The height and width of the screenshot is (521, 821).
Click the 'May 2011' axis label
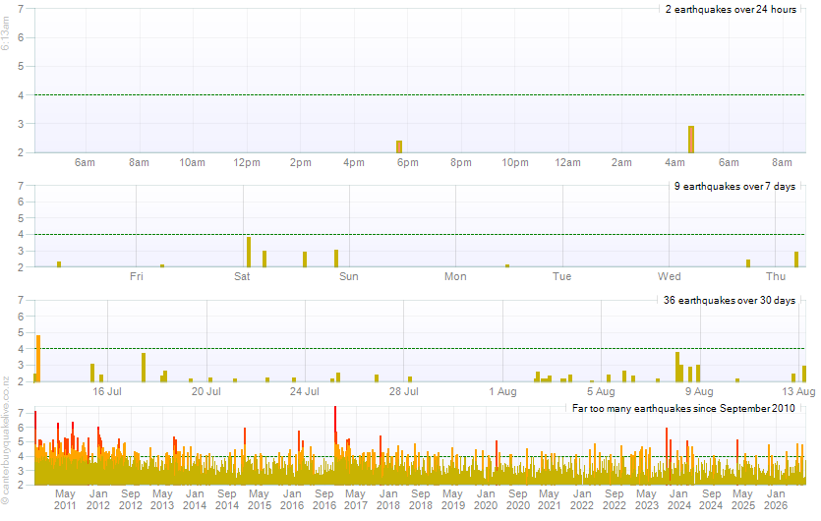65,499
